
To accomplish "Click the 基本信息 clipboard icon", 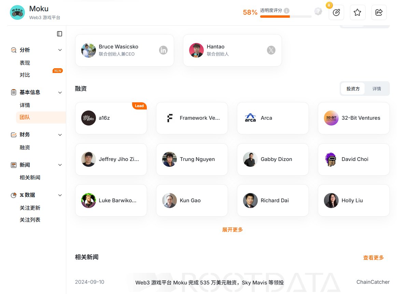I will click(14, 92).
